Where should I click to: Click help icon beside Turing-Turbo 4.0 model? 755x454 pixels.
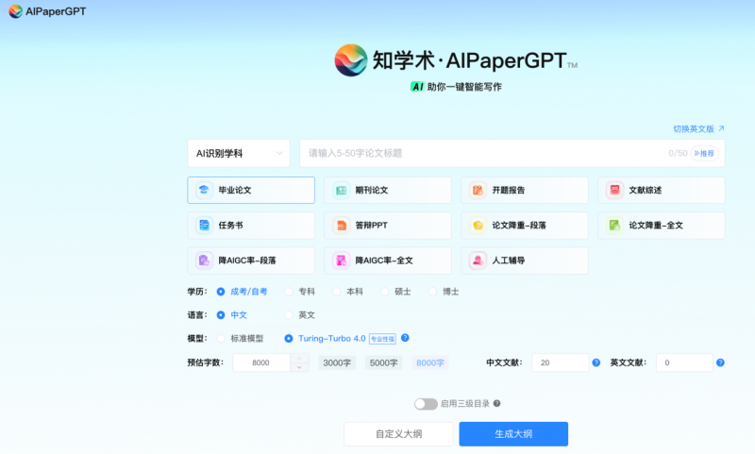405,338
